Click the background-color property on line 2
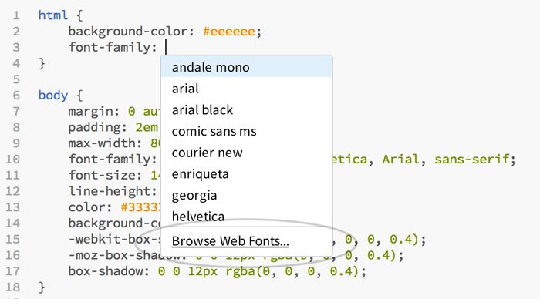This screenshot has height=299, width=540. [x=128, y=32]
